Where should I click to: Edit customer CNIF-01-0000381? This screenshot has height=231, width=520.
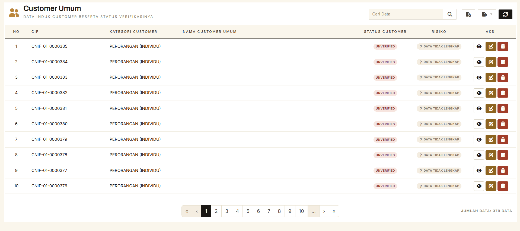click(x=491, y=108)
